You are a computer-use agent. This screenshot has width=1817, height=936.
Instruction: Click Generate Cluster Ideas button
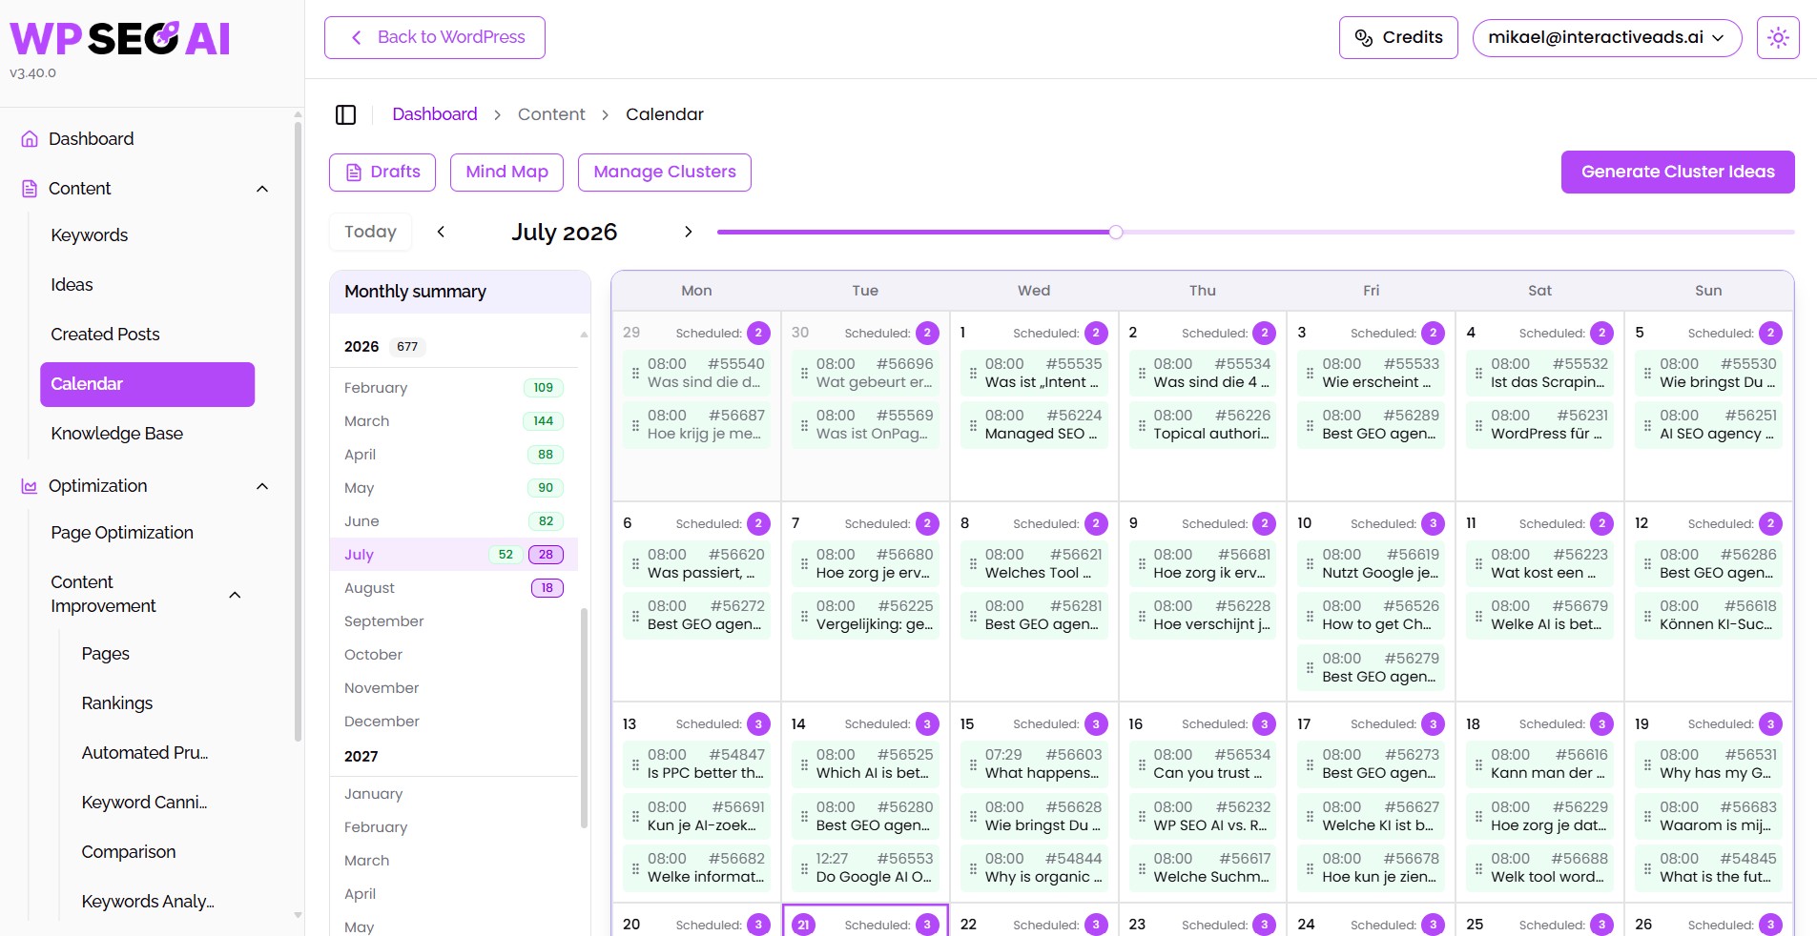[x=1678, y=172]
